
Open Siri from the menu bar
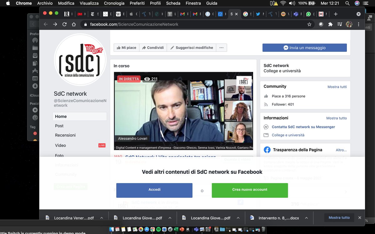(x=357, y=3)
